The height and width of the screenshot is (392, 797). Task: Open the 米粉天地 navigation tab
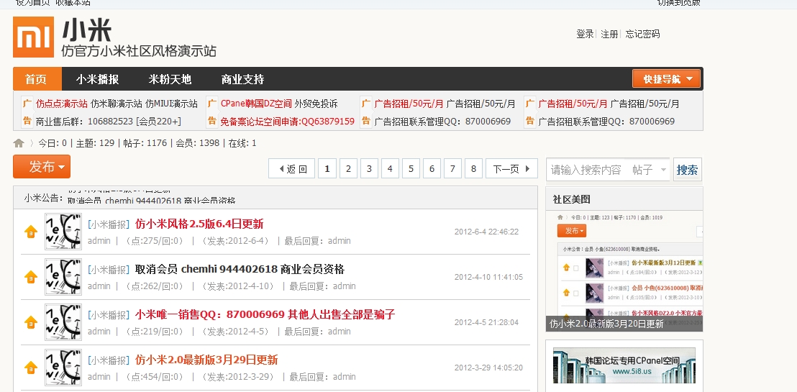click(170, 79)
